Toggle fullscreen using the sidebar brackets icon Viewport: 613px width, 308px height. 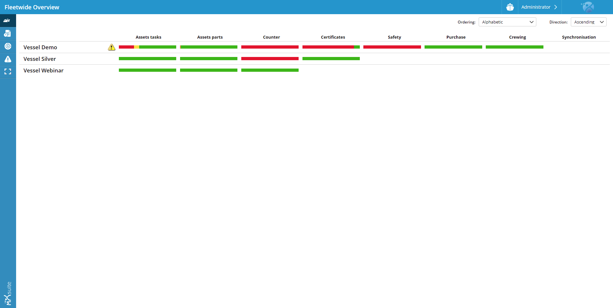pos(8,71)
